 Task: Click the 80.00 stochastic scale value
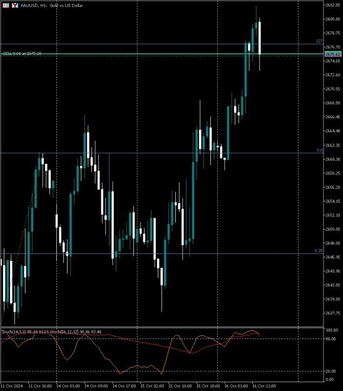coord(331,338)
